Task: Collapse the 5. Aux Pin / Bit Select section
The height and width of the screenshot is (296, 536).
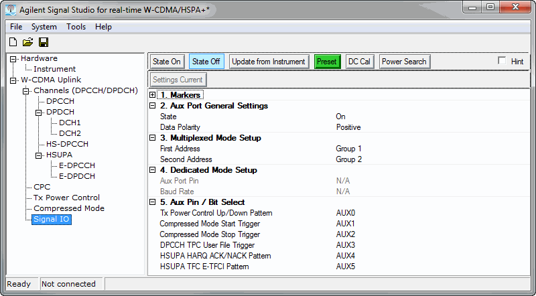Action: 153,202
